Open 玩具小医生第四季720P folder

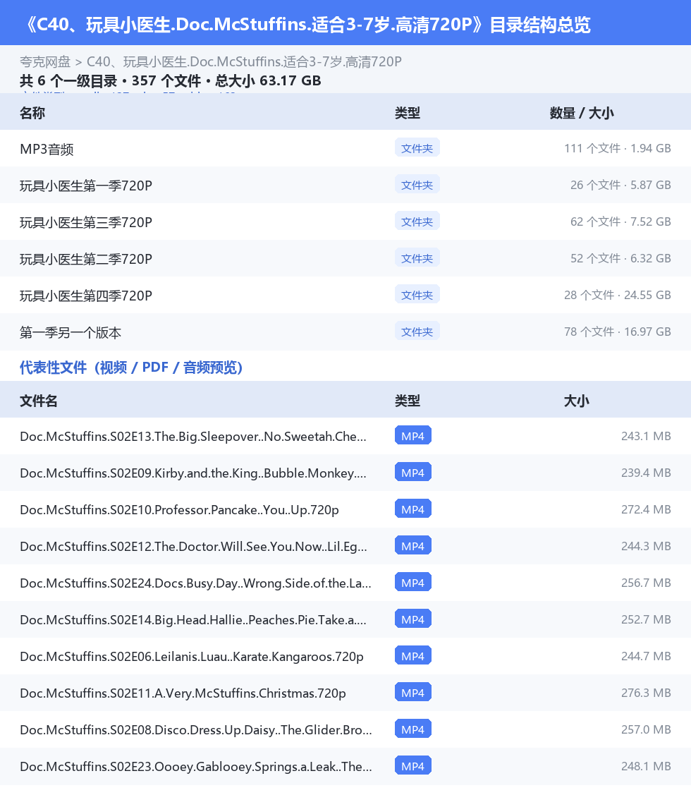point(345,296)
